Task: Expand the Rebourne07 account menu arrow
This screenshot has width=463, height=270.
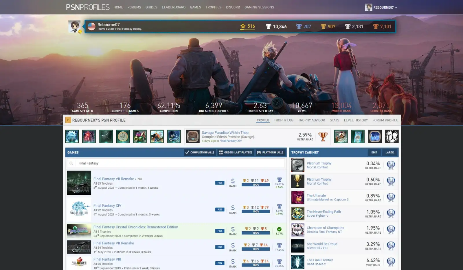Action: (x=396, y=7)
